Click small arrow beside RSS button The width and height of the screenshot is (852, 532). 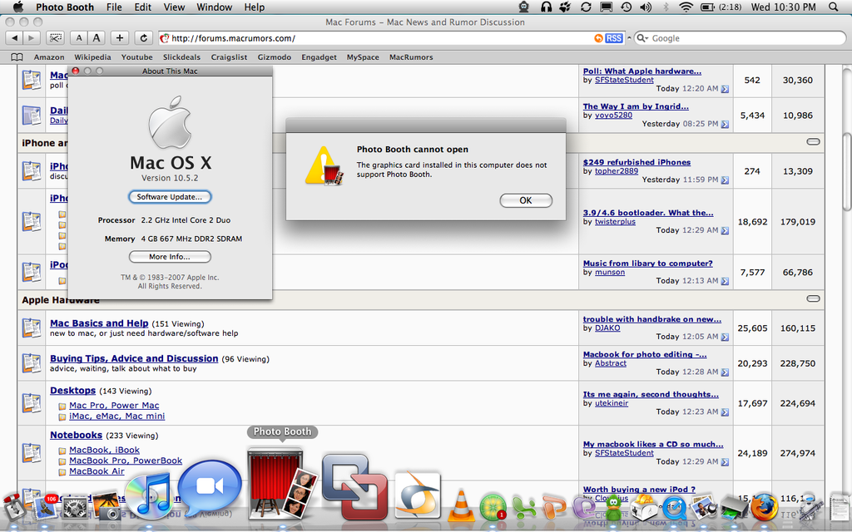point(629,38)
